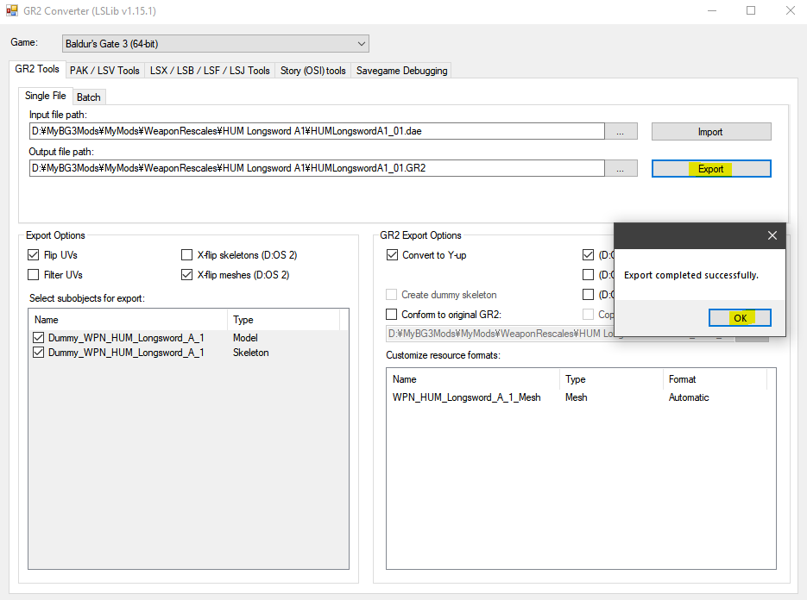Open the Savegame Debugging tab
This screenshot has height=600, width=807.
point(402,71)
